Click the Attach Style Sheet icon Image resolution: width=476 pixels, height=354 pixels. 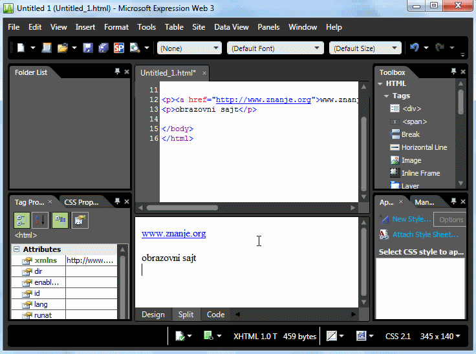384,234
